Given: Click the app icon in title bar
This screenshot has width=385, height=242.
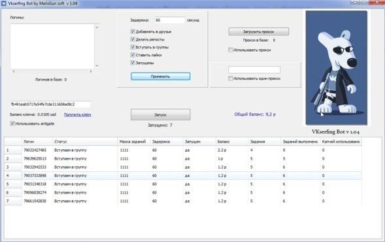Looking at the screenshot, I should tap(4, 3).
